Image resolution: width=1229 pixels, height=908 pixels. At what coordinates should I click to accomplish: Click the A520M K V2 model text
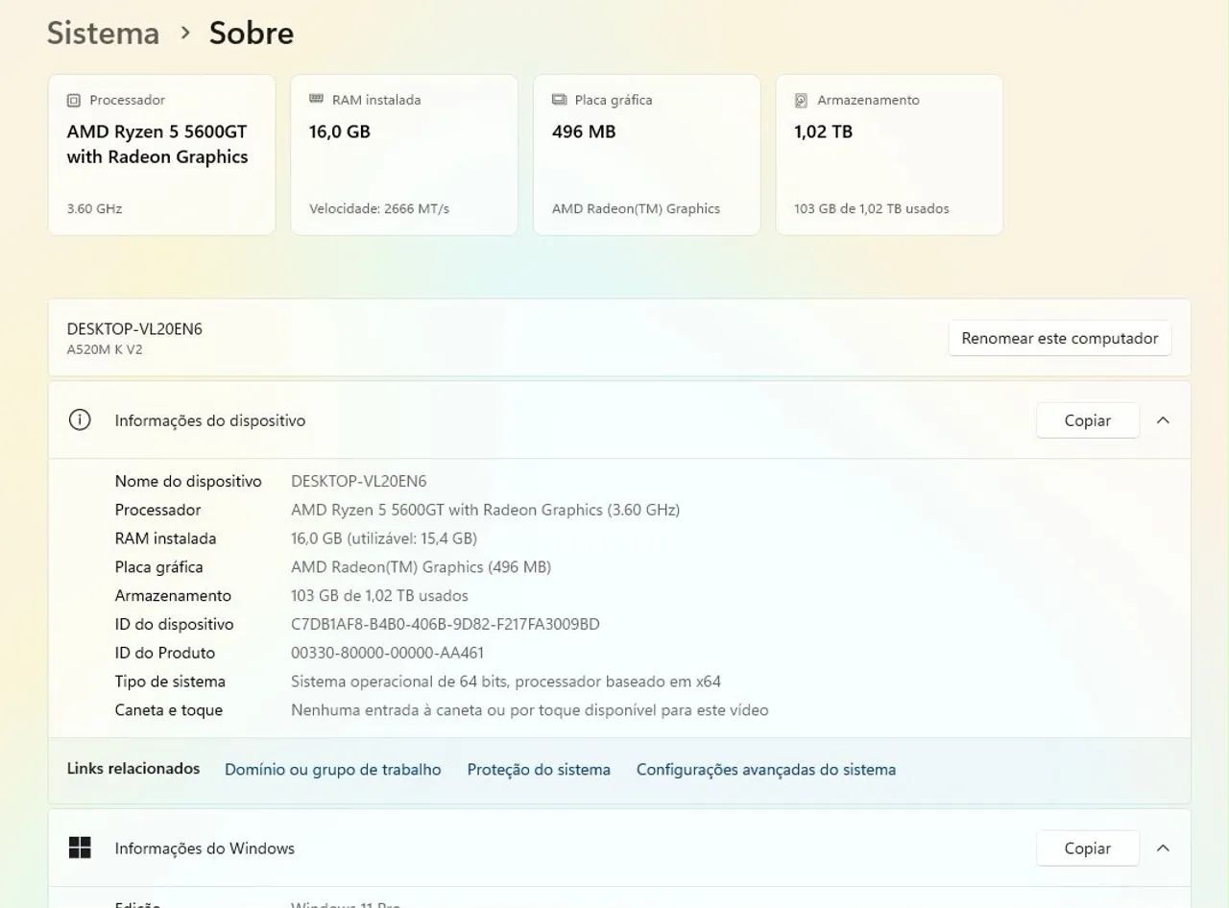point(105,349)
